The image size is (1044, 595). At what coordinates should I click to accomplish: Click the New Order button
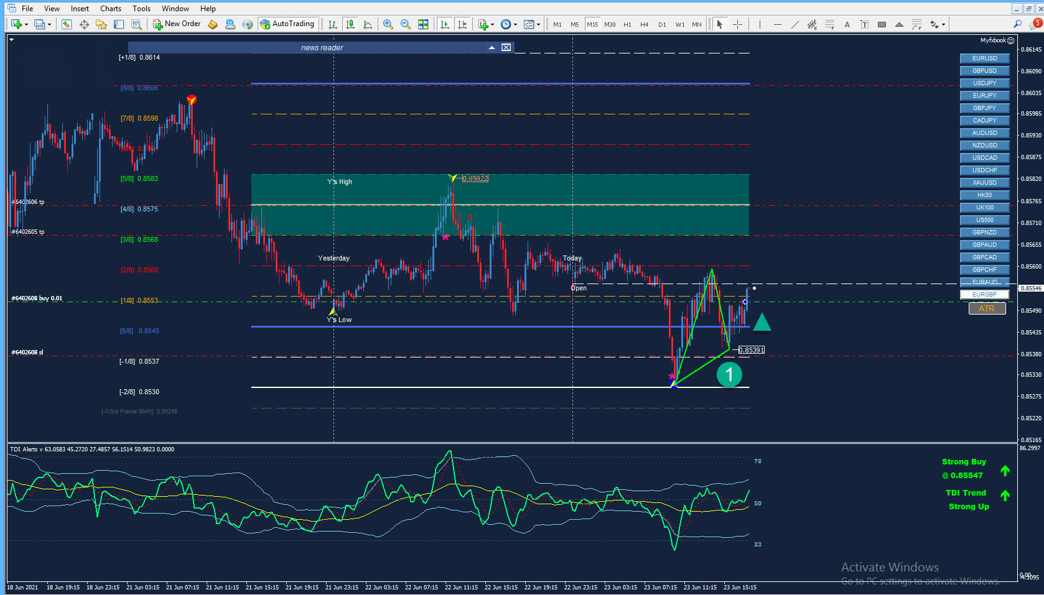(177, 24)
